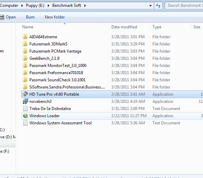Expand the arrow after Computer breadcrumb
203x178 pixels.
[x=22, y=5]
